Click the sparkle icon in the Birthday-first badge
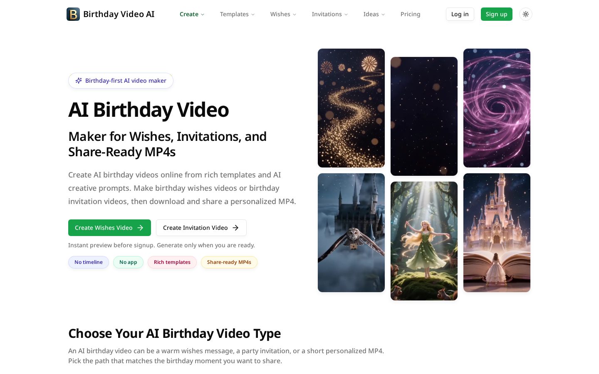The image size is (599, 374). click(79, 81)
